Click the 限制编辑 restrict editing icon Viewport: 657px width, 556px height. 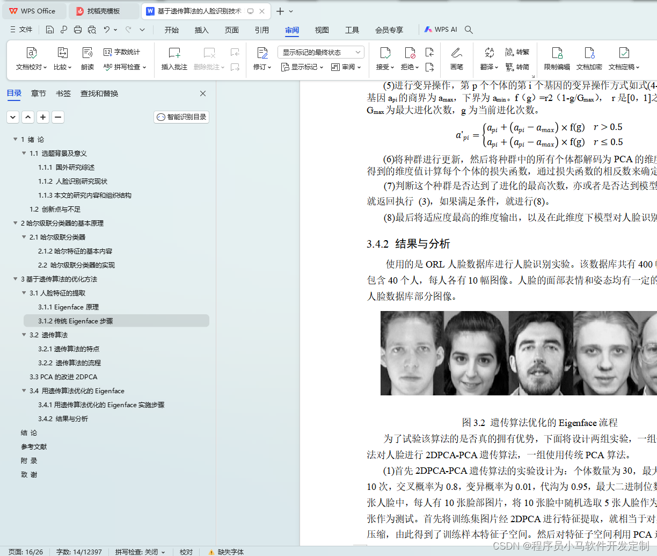pyautogui.click(x=557, y=53)
